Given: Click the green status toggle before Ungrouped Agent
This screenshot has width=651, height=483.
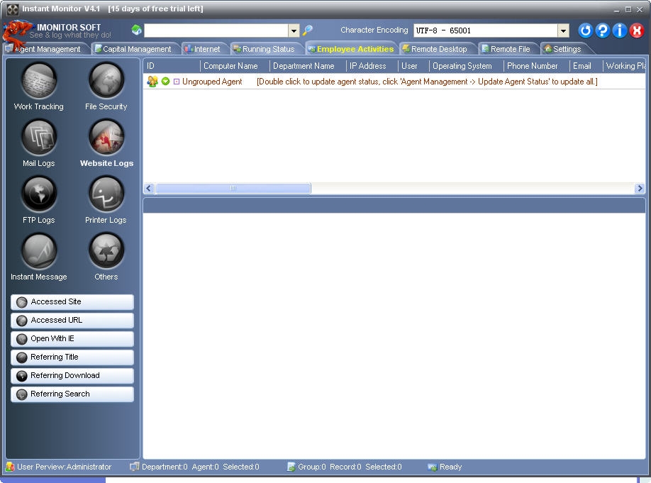Looking at the screenshot, I should pyautogui.click(x=165, y=81).
